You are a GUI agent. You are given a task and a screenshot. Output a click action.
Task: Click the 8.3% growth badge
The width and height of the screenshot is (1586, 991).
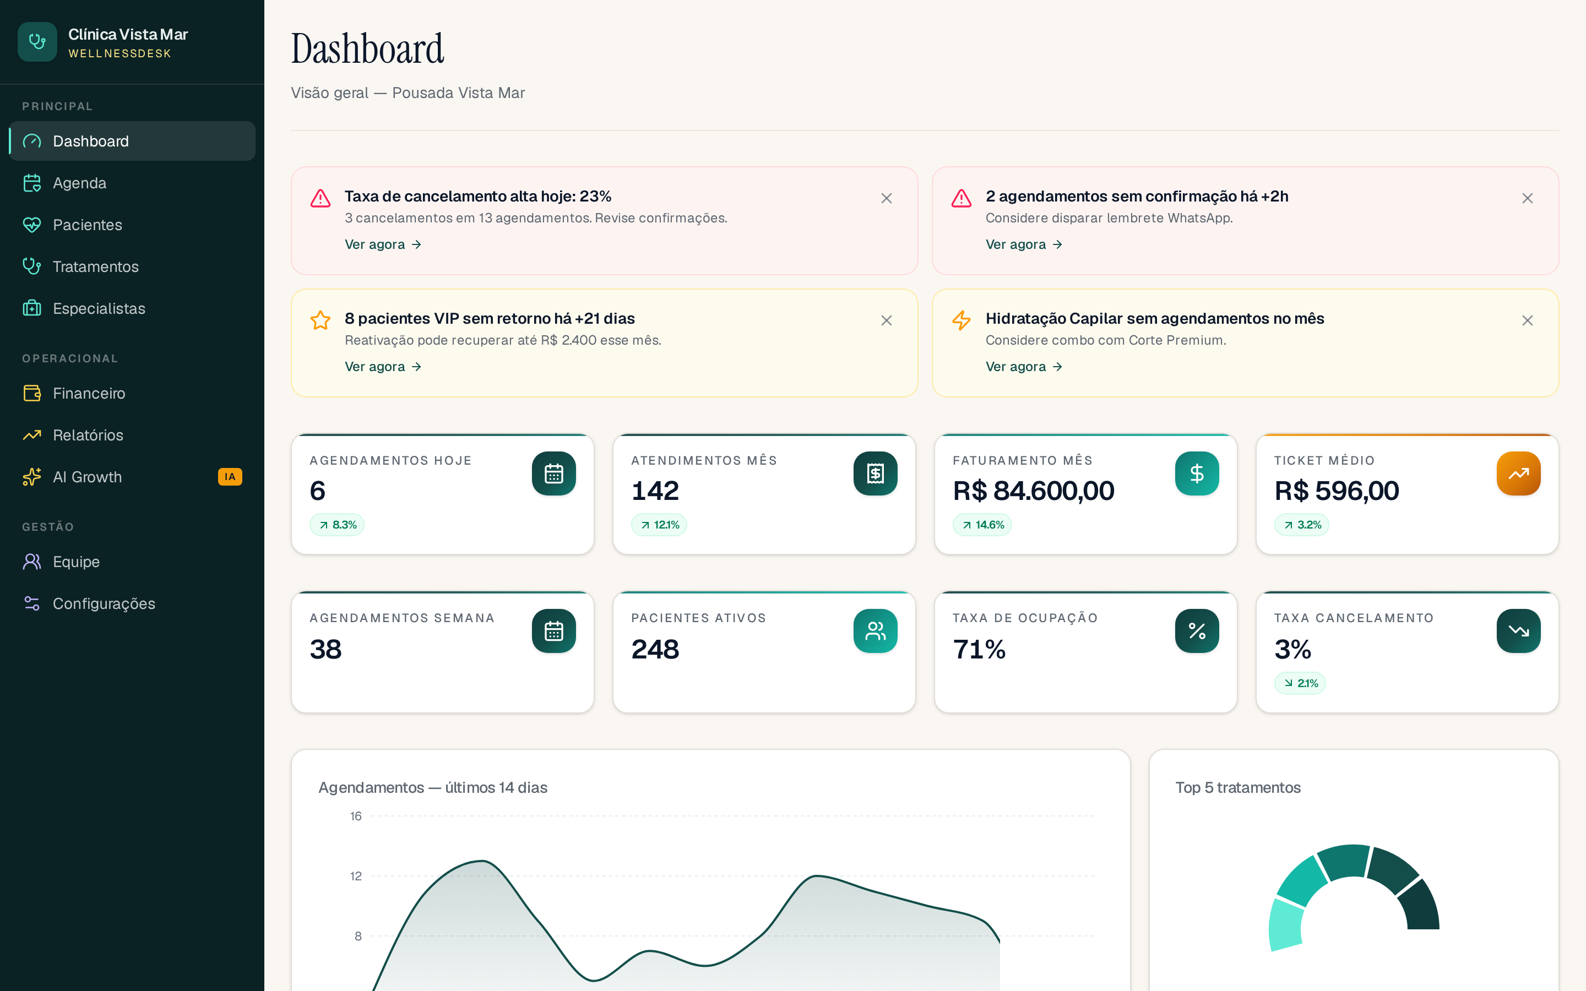[x=338, y=525]
